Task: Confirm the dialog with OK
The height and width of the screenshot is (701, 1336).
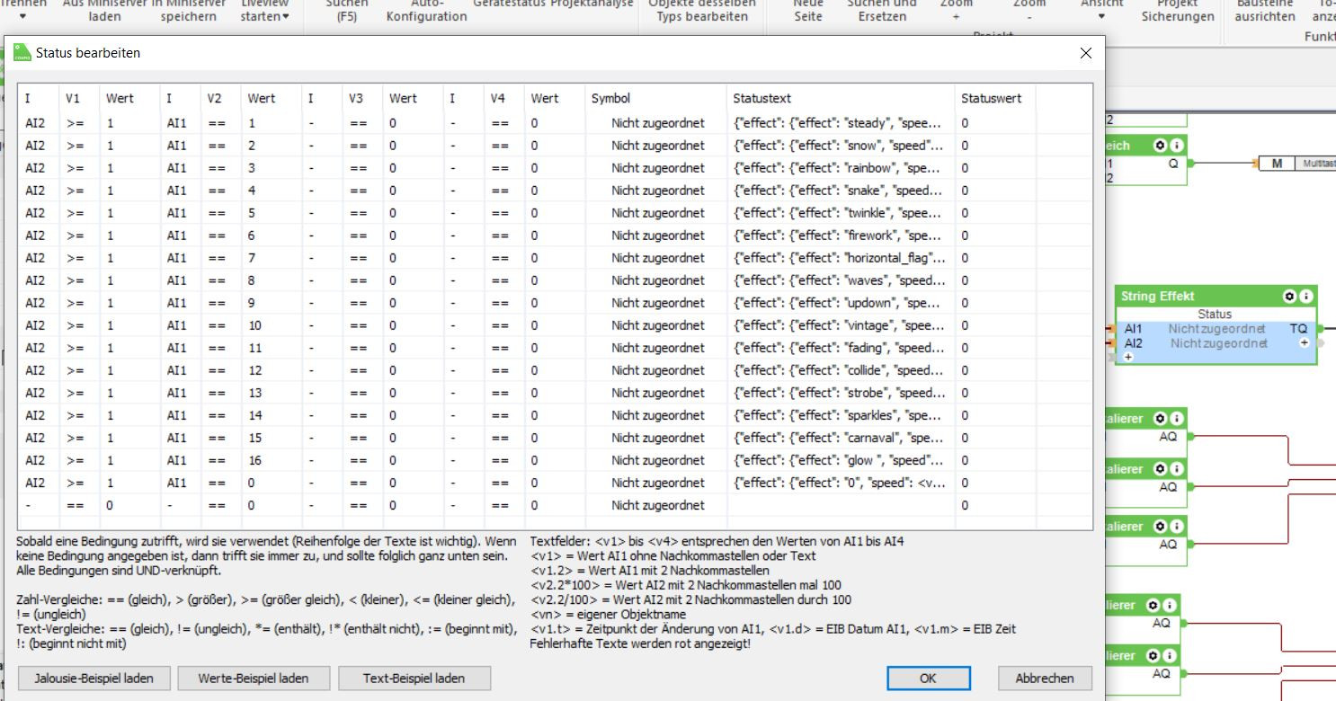Action: [x=929, y=678]
